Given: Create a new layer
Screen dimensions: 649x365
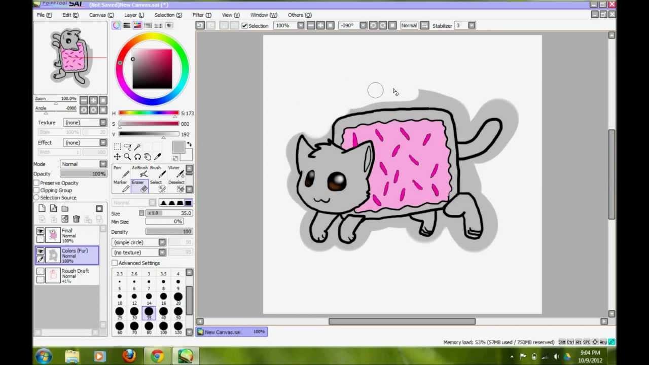Looking at the screenshot, I should coord(42,208).
